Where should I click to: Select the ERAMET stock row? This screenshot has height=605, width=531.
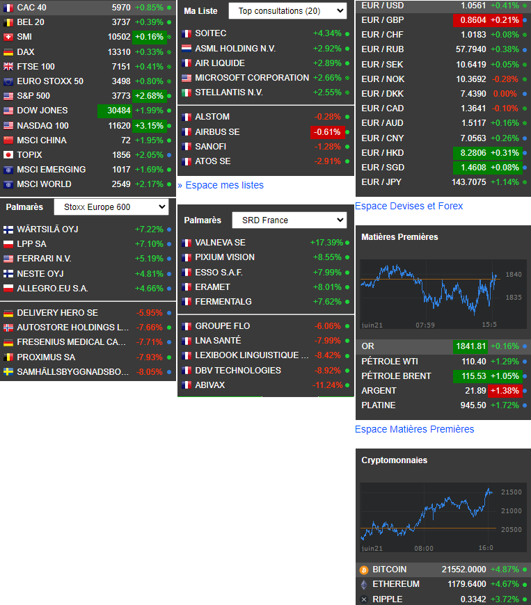click(266, 287)
